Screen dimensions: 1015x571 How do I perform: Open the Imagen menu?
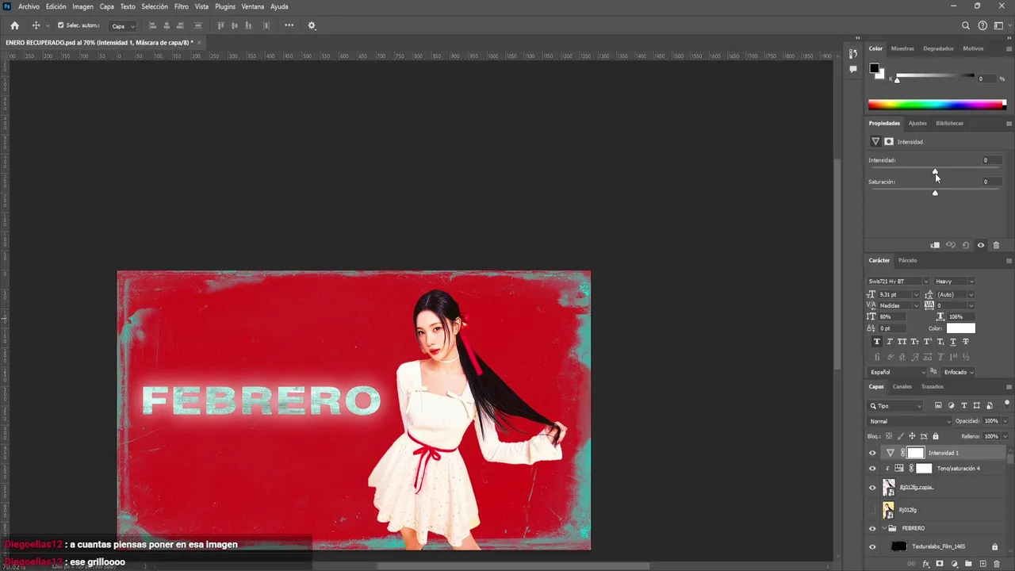[82, 6]
